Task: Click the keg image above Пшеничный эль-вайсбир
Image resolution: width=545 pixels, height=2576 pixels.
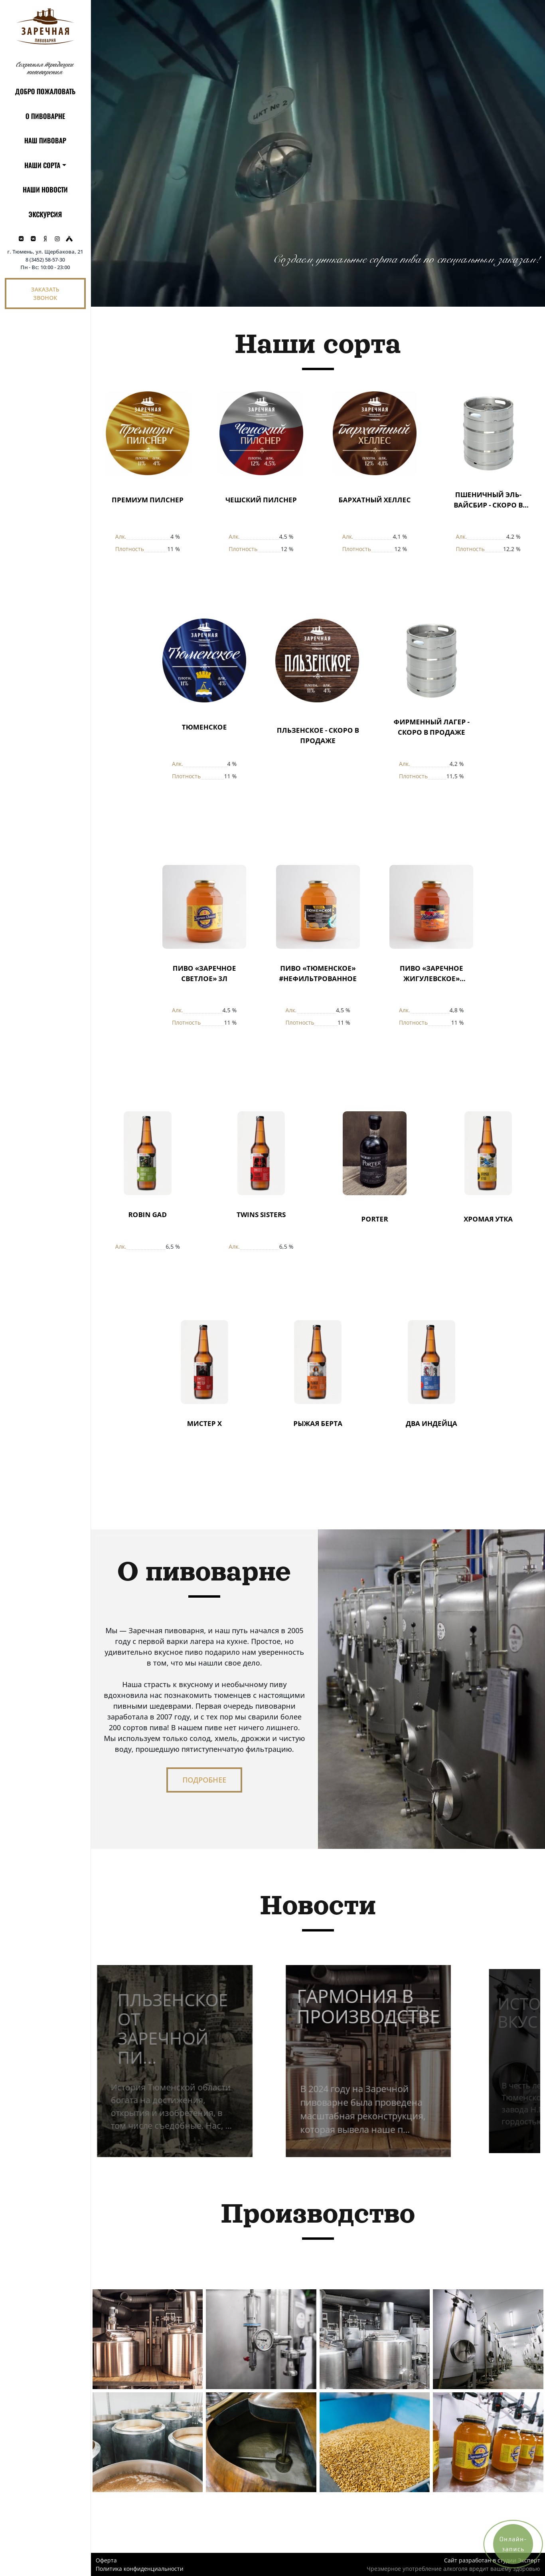Action: tap(488, 433)
